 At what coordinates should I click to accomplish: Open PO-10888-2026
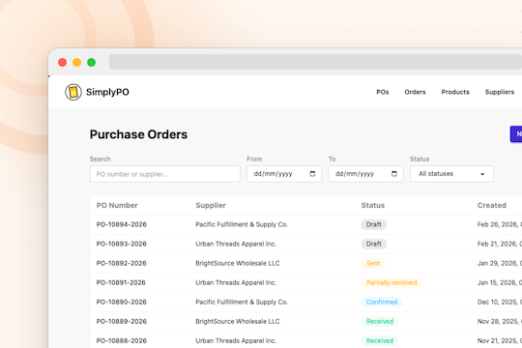coord(122,340)
